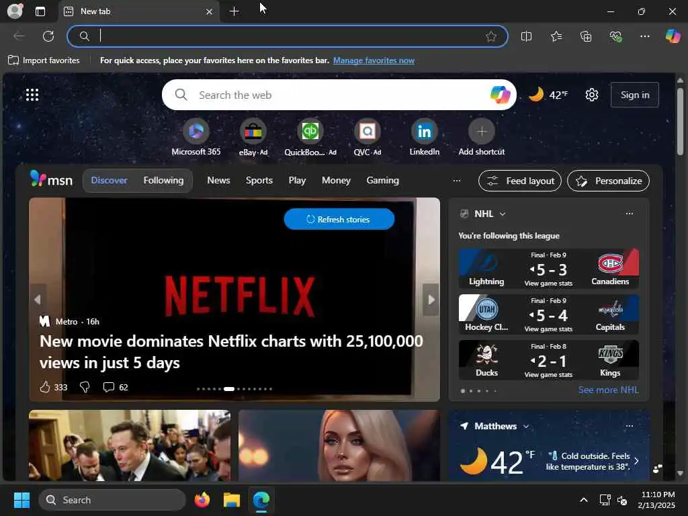The height and width of the screenshot is (516, 688).
Task: Open Microsoft 365 shortcut
Action: point(196,137)
